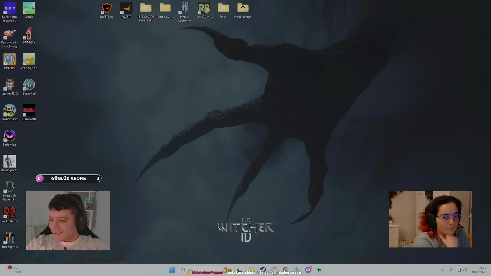
Task: Select the Knightica desktop shortcut
Action: point(10,138)
